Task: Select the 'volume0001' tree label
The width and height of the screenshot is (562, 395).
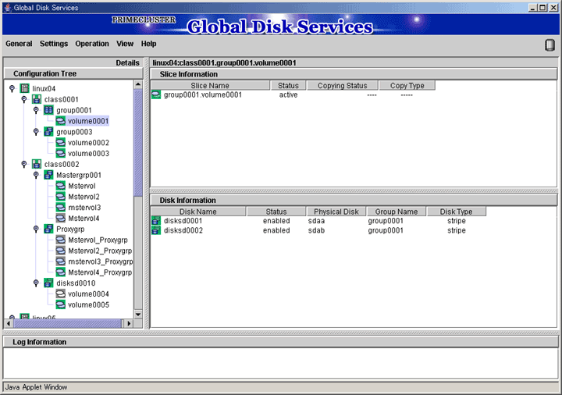Action: point(88,121)
